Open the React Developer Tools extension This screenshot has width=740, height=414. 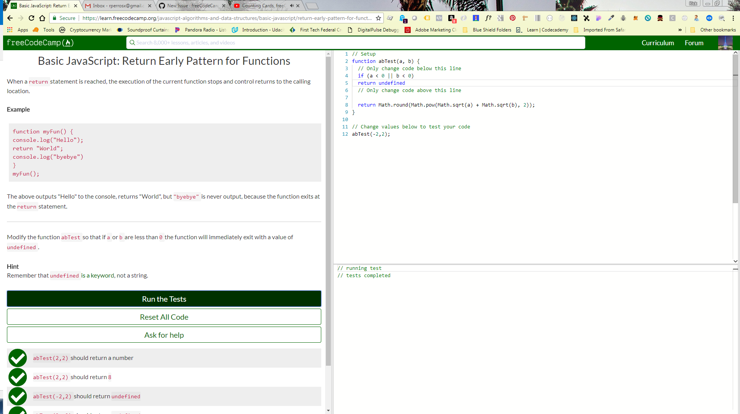pyautogui.click(x=574, y=18)
